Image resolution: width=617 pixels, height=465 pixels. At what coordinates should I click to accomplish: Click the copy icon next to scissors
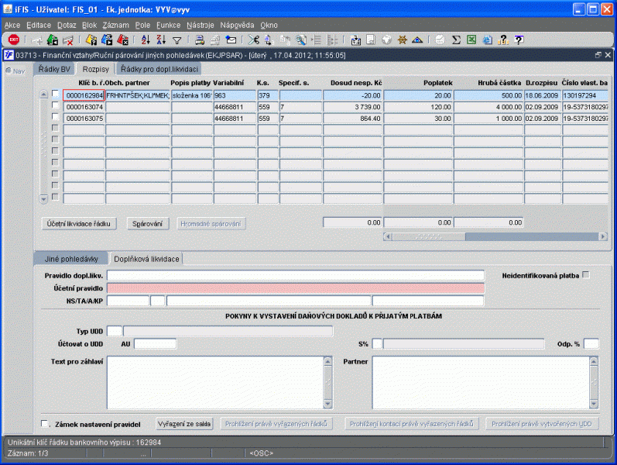269,40
